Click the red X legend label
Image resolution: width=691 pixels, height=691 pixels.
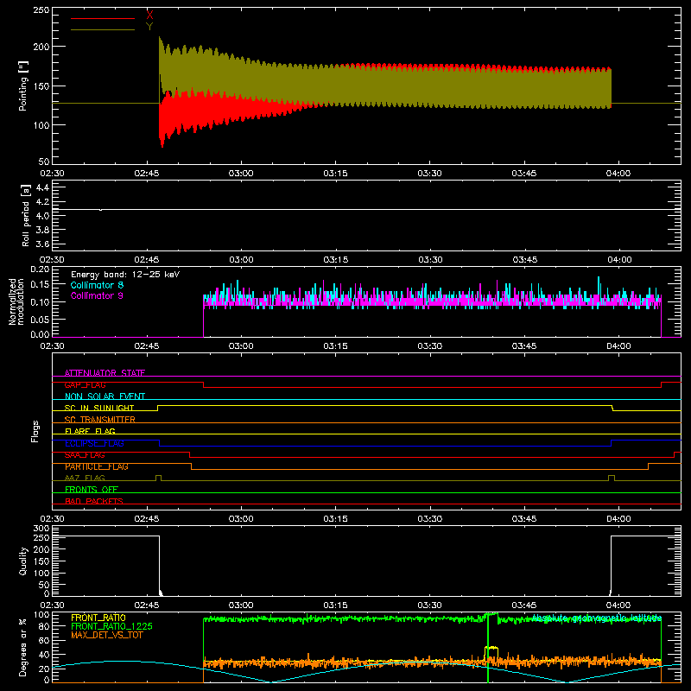[149, 15]
